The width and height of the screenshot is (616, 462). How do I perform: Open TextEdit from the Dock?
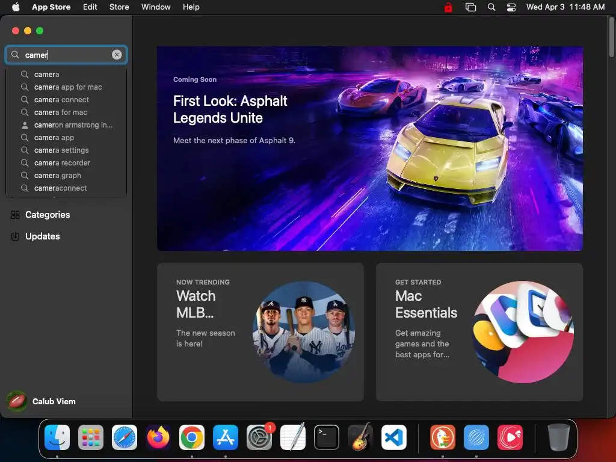pos(293,437)
